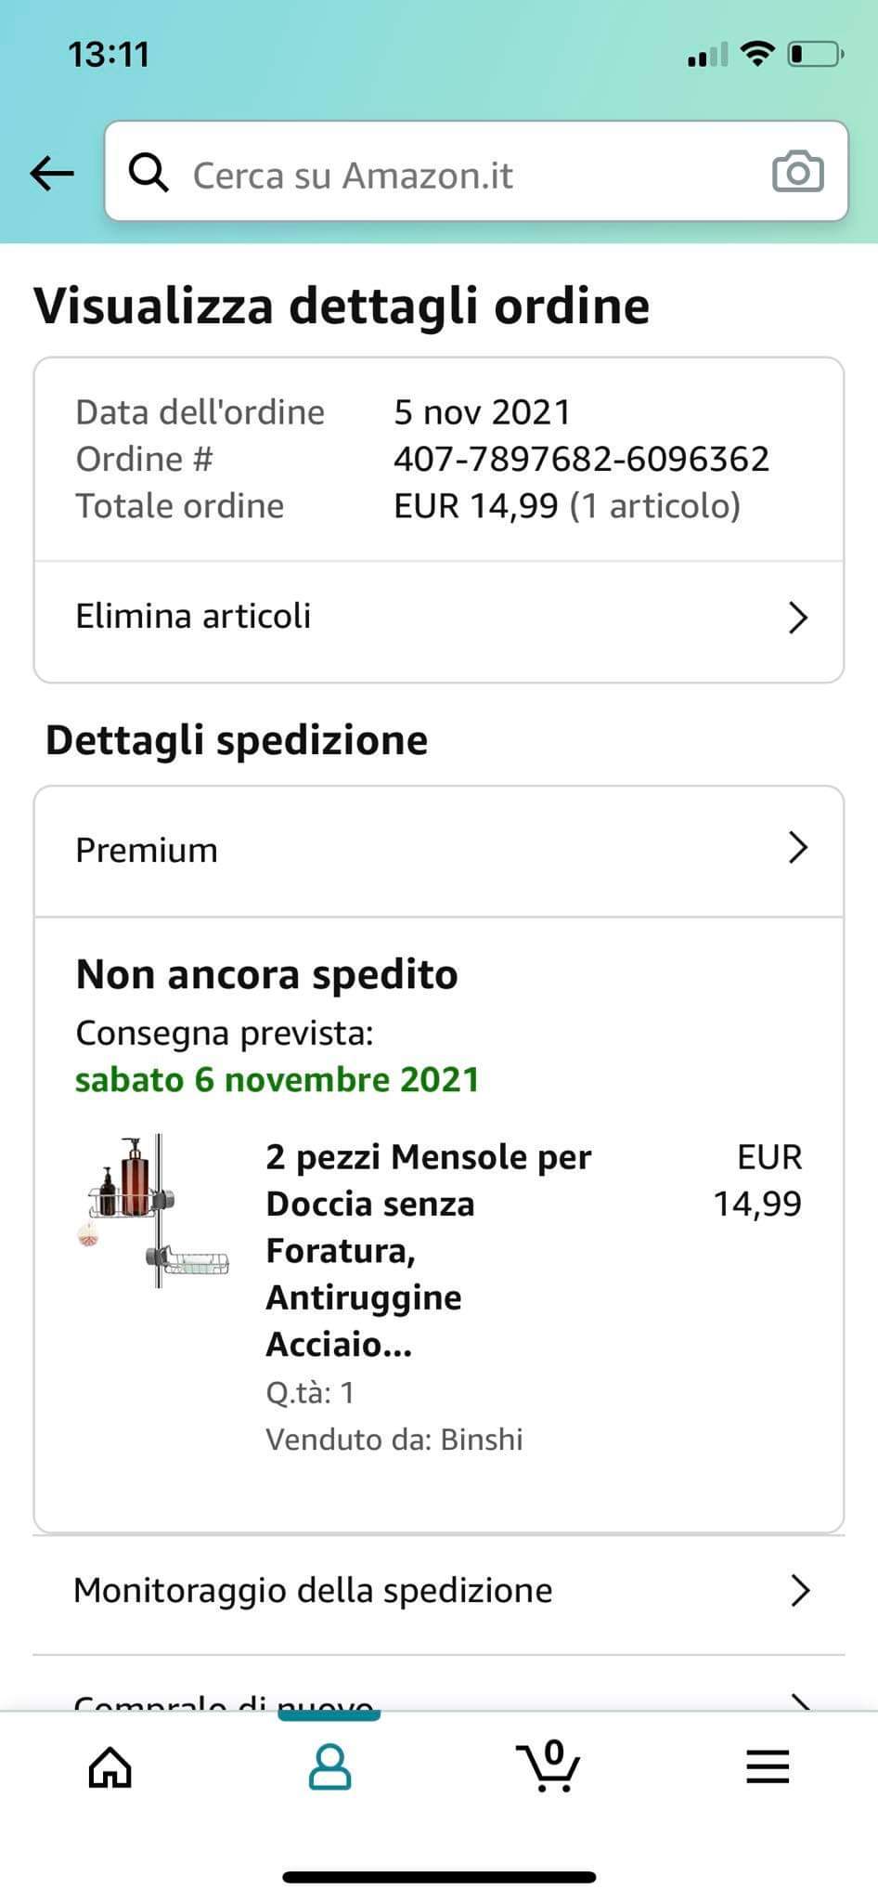This screenshot has height=1902, width=878.
Task: Tap the battery status icon
Action: (815, 55)
